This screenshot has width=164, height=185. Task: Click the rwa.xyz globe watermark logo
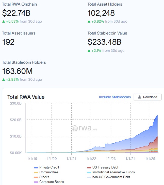click(75, 128)
